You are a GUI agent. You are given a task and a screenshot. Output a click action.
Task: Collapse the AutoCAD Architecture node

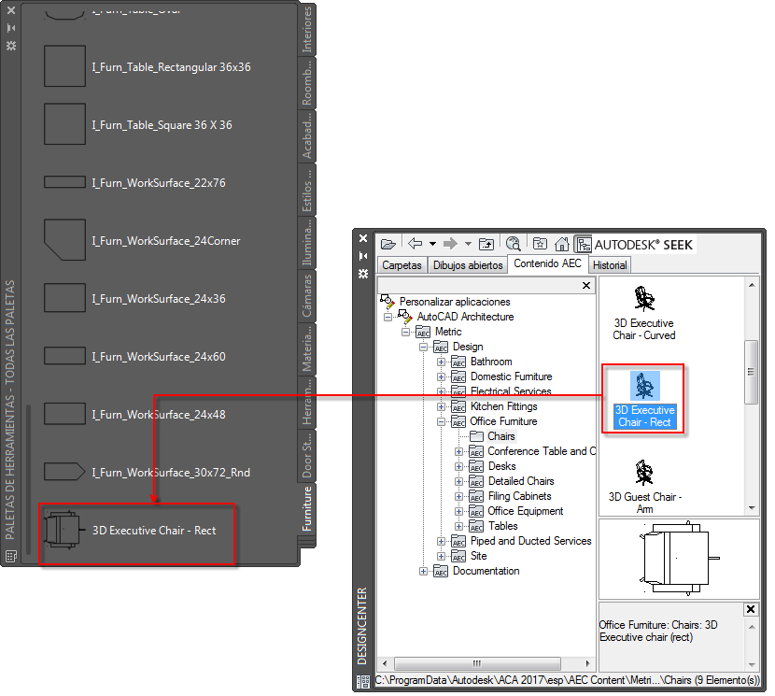click(x=388, y=317)
